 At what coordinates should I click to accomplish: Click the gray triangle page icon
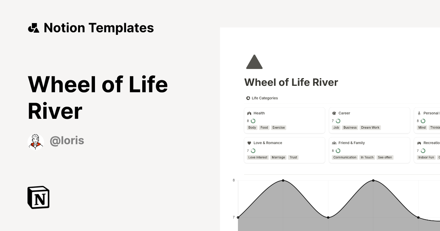click(254, 62)
